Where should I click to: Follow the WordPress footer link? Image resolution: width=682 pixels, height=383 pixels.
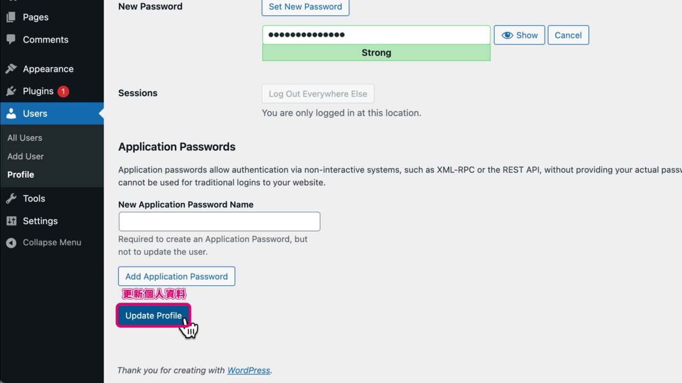248,370
